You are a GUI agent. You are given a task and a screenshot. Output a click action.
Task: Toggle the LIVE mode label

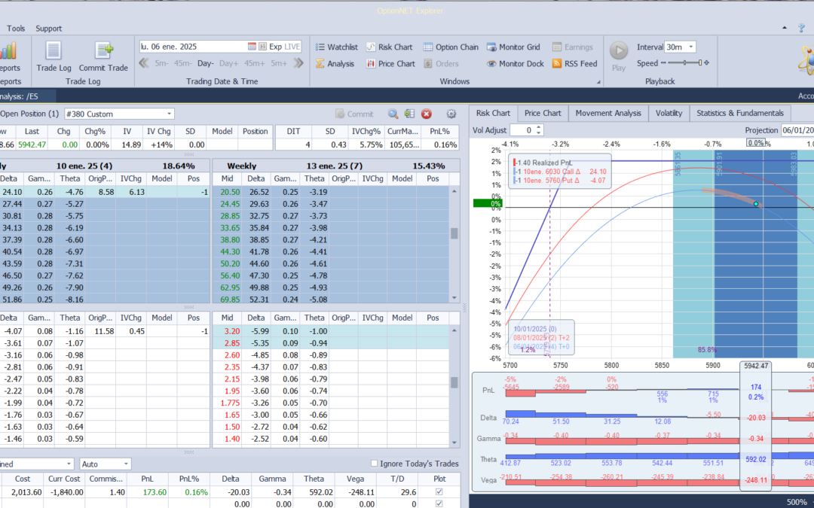[292, 47]
